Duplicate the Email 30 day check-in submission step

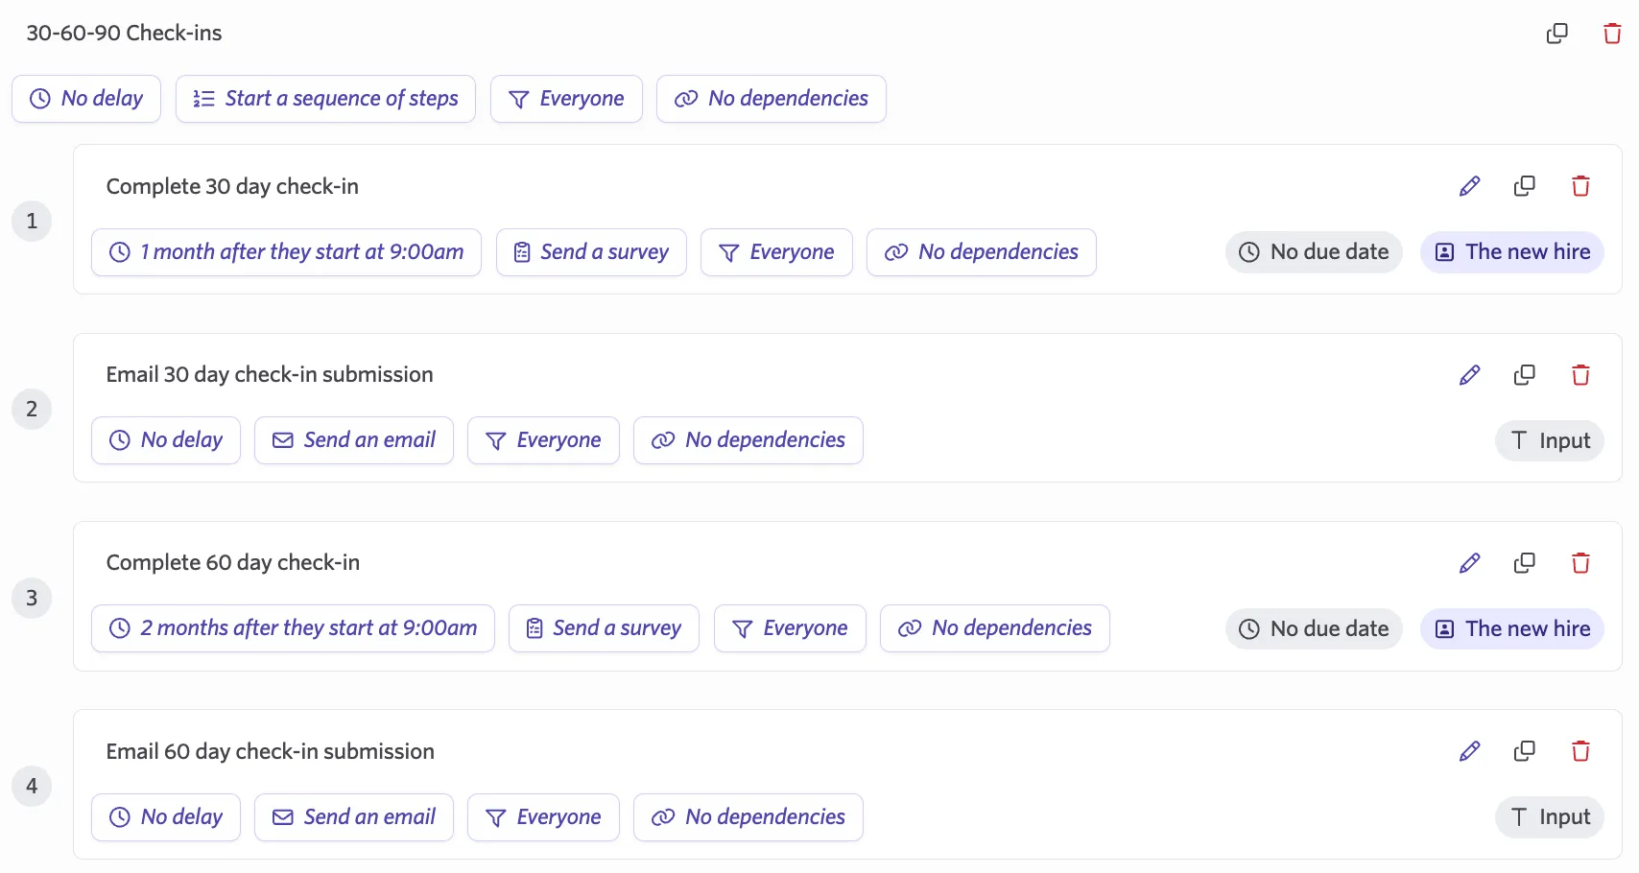click(x=1524, y=375)
